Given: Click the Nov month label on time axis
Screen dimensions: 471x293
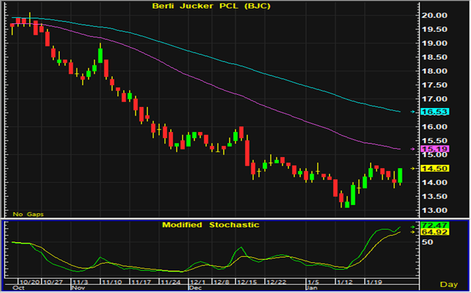Looking at the screenshot, I should [x=79, y=288].
